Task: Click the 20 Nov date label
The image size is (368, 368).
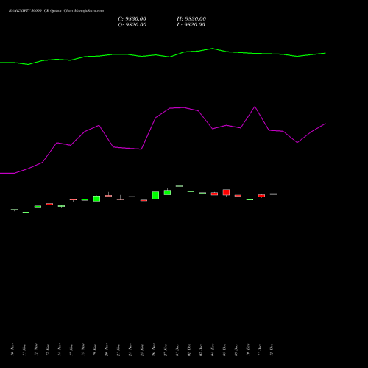Action: [x=107, y=350]
